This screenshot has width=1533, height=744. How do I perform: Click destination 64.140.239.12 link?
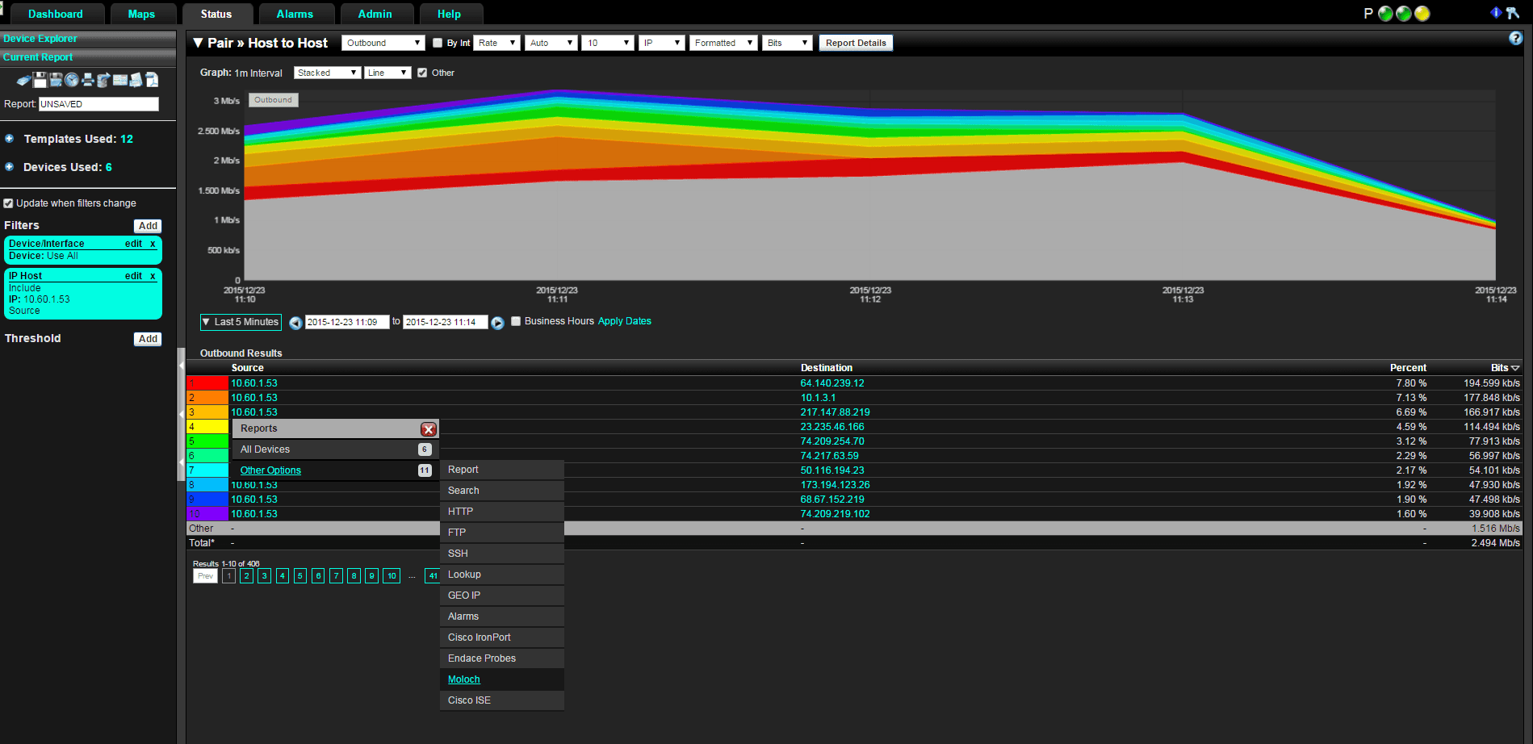tap(832, 383)
